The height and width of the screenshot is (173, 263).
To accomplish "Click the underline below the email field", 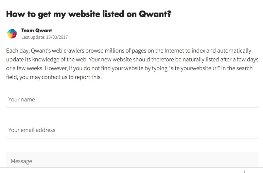I will pyautogui.click(x=132, y=138).
